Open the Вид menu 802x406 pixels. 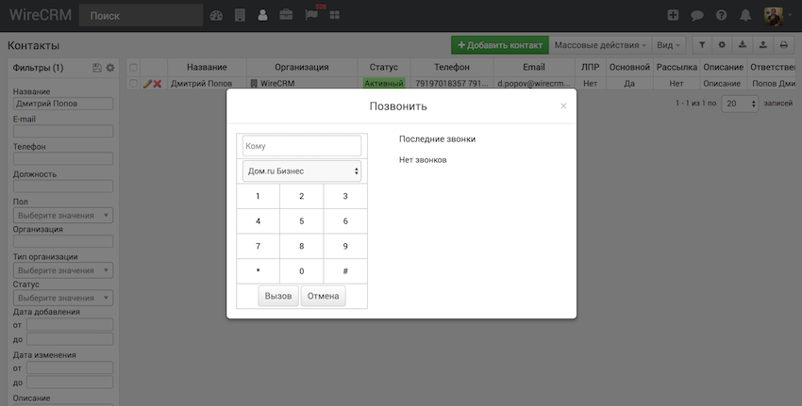point(668,44)
